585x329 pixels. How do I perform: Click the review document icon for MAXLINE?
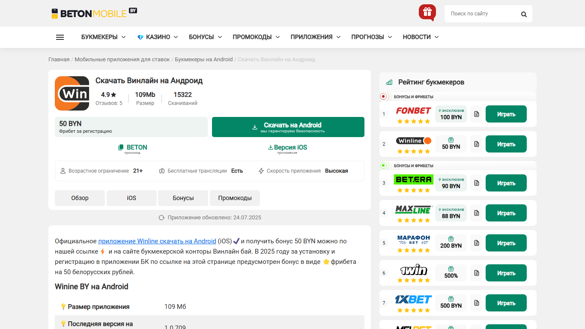coord(476,213)
